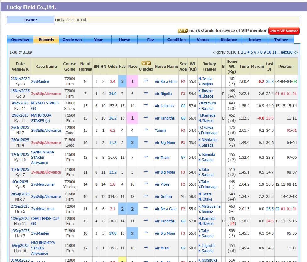The height and width of the screenshot is (262, 307).
Task: Open jockey K.Ikezoe
Action: pyautogui.click(x=205, y=91)
